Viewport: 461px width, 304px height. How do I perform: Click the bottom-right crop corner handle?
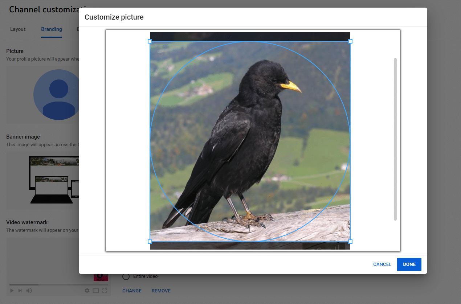[350, 242]
